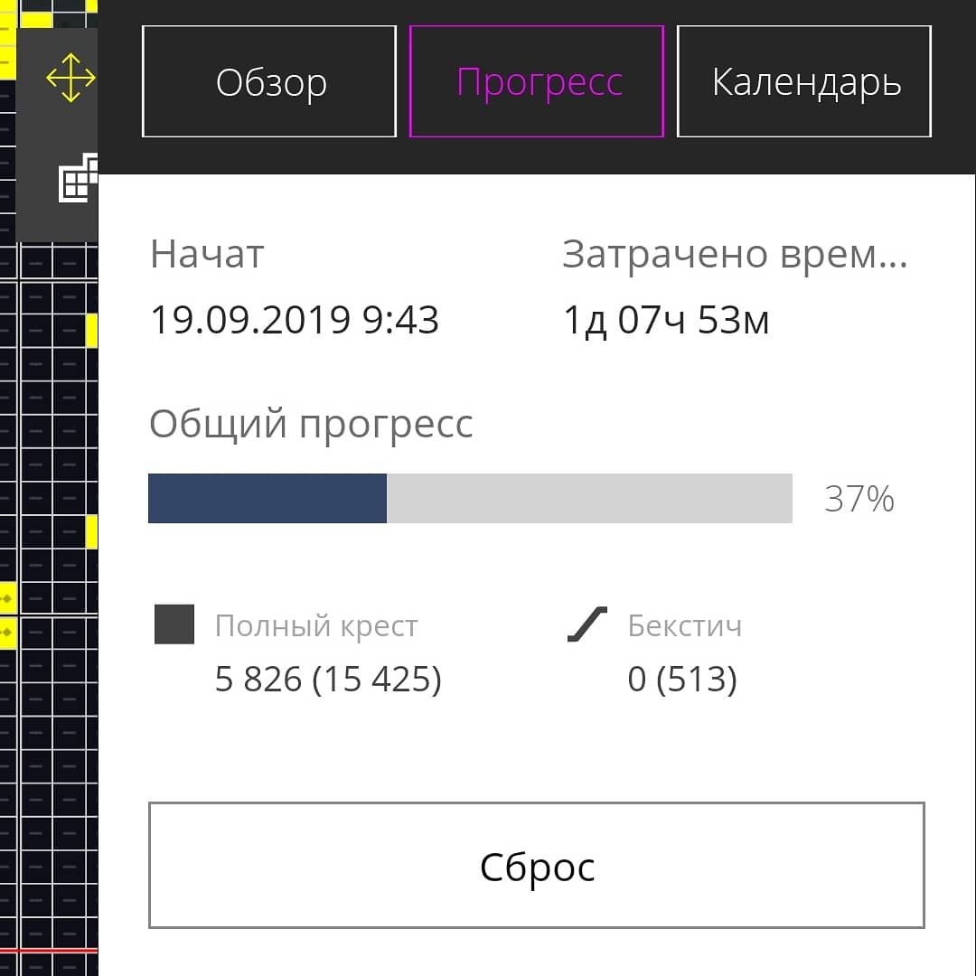Click the truncated Затрачено врем… label
976x976 pixels.
coord(734,255)
